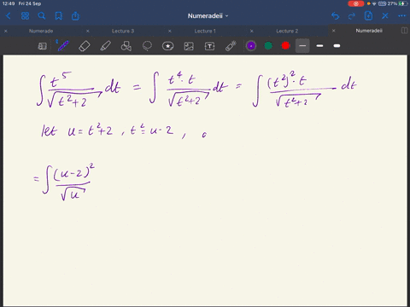Switch to the Numerade tab
The image size is (410, 307).
point(41,31)
